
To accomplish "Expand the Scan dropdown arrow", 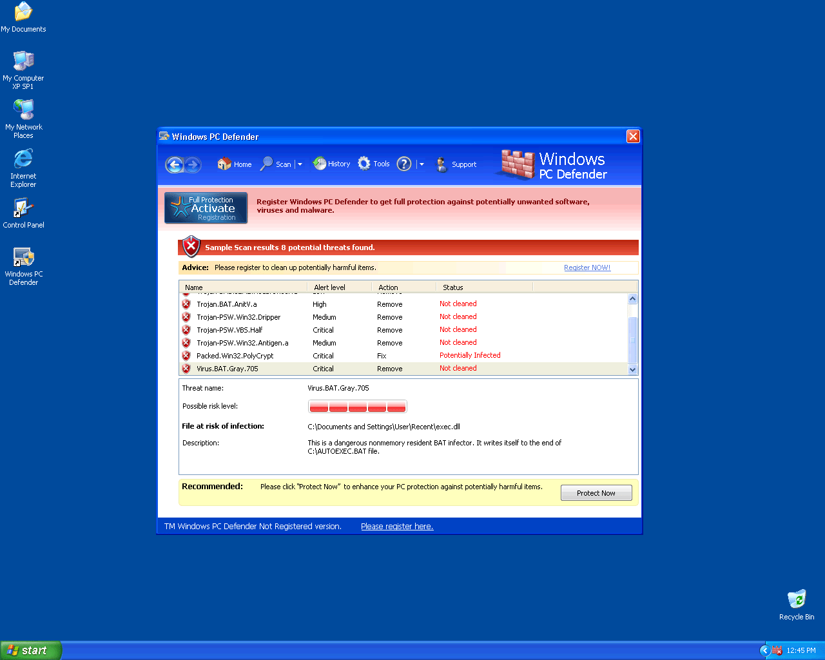I will click(x=300, y=164).
